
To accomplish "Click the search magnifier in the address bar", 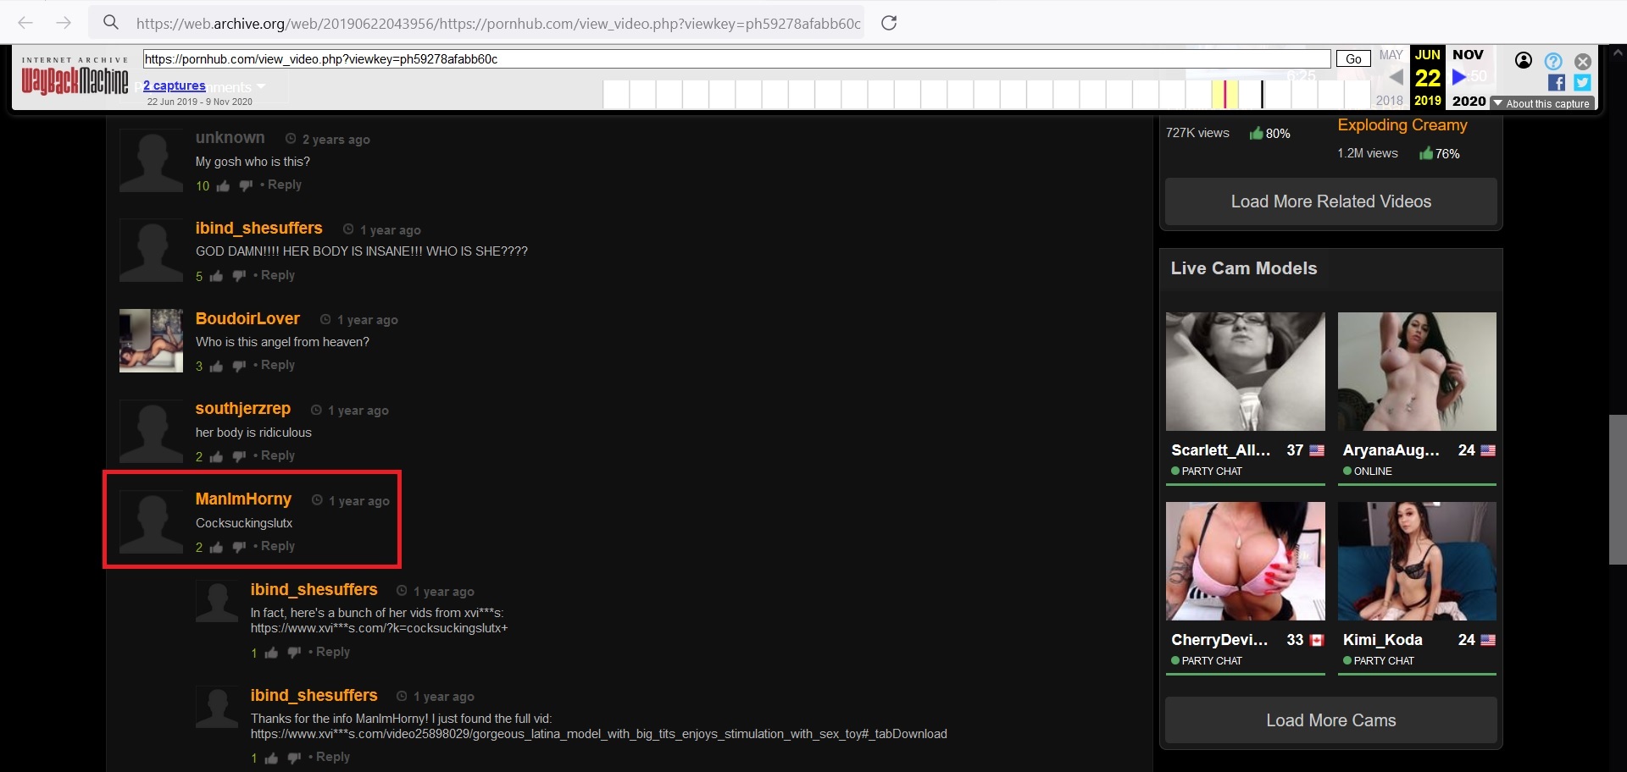I will click(111, 23).
